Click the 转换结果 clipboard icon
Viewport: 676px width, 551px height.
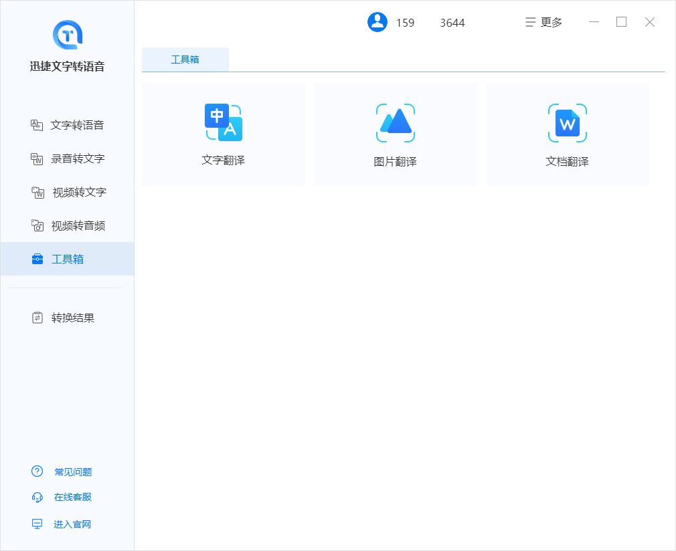point(37,318)
